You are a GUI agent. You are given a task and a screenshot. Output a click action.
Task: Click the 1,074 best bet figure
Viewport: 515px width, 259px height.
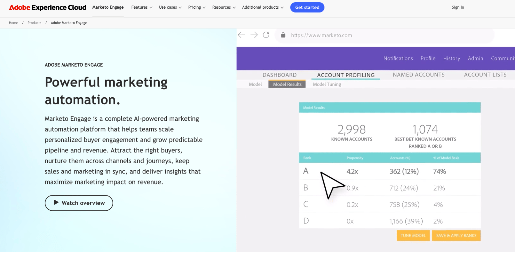pyautogui.click(x=425, y=129)
